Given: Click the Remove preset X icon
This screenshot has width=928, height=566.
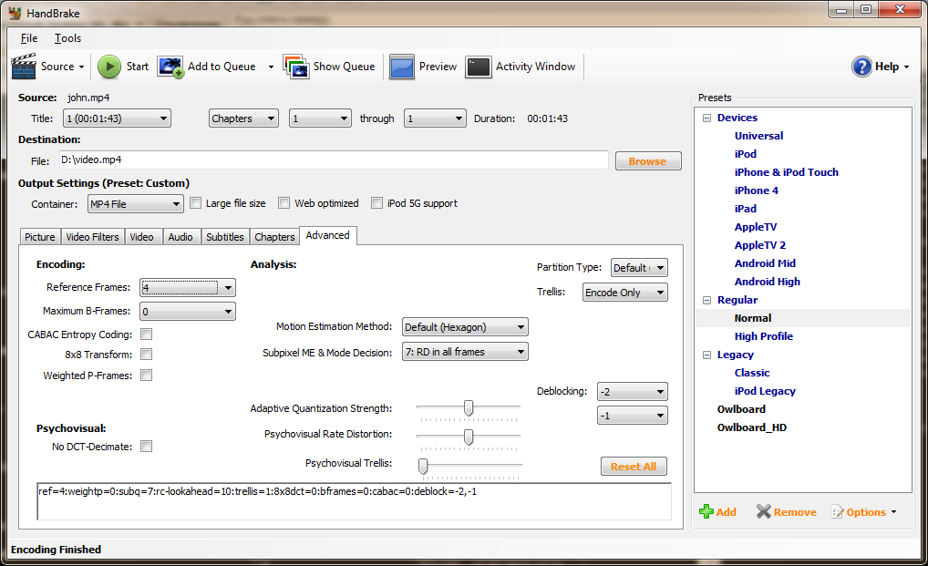Looking at the screenshot, I should [764, 512].
